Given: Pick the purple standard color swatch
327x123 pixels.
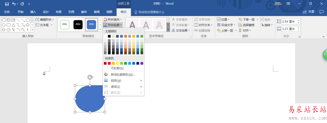Looking at the screenshot, I should tap(142, 63).
